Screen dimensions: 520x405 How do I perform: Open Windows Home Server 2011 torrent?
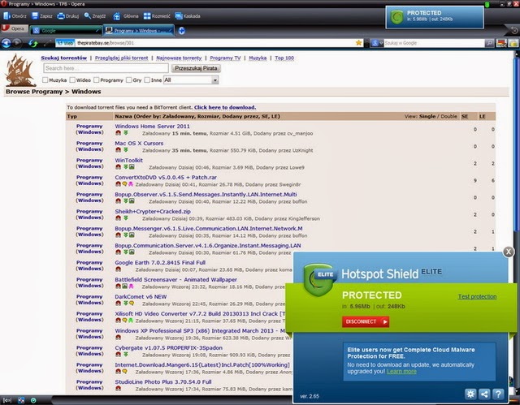(152, 126)
